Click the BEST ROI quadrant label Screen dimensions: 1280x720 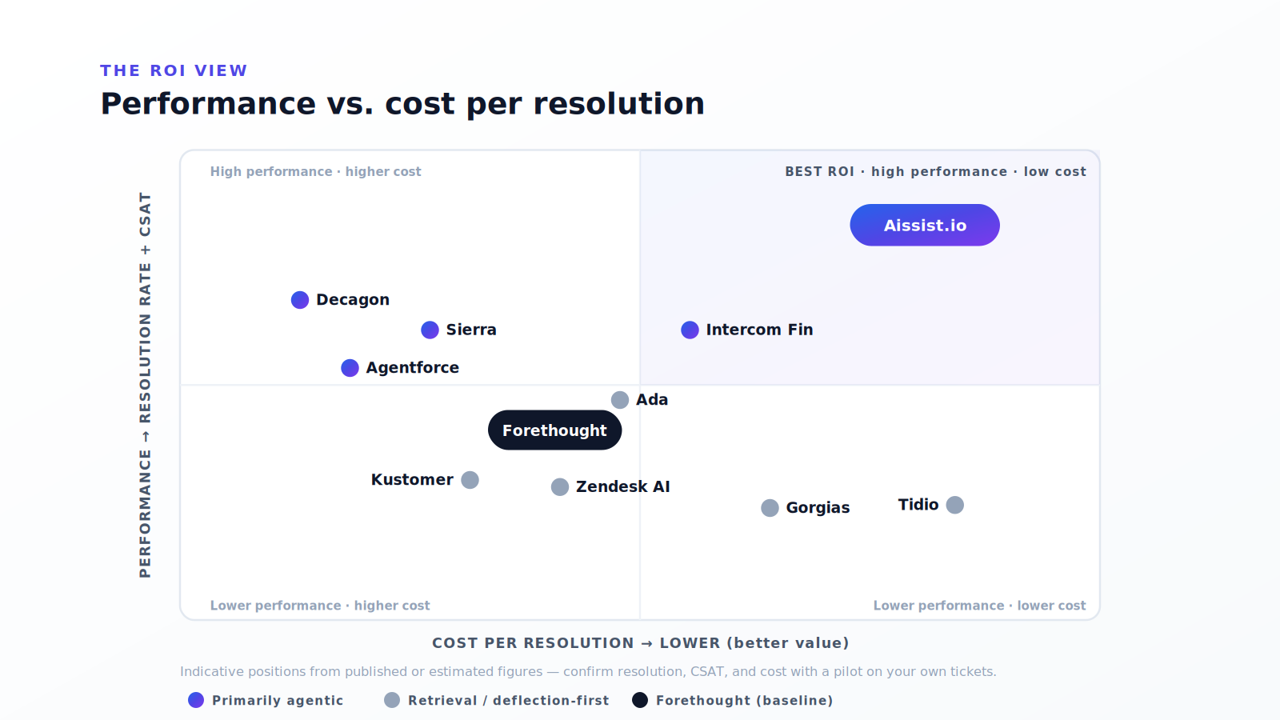pos(935,171)
